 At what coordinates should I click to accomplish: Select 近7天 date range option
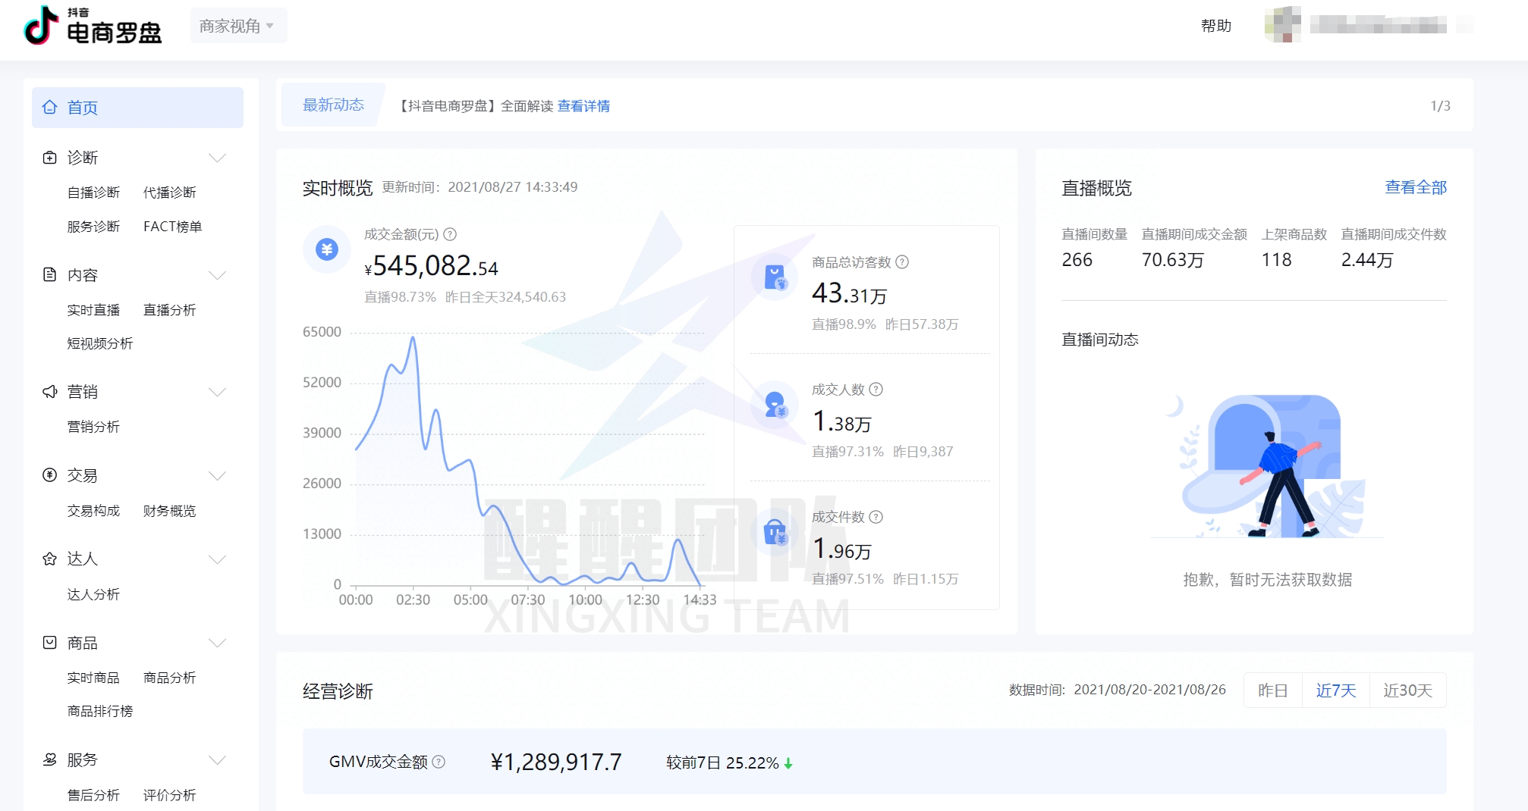click(1335, 690)
